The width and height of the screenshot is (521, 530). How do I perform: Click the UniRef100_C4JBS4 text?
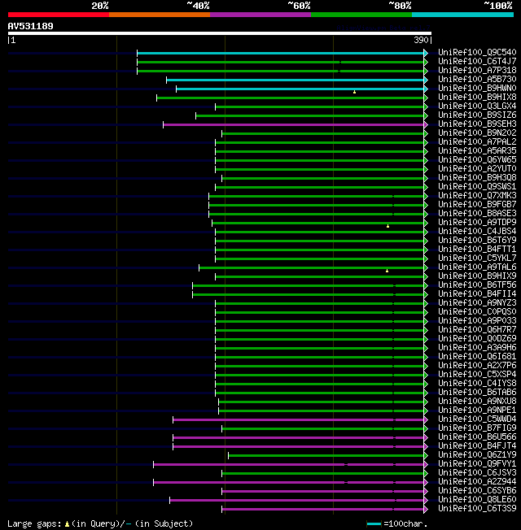477,231
